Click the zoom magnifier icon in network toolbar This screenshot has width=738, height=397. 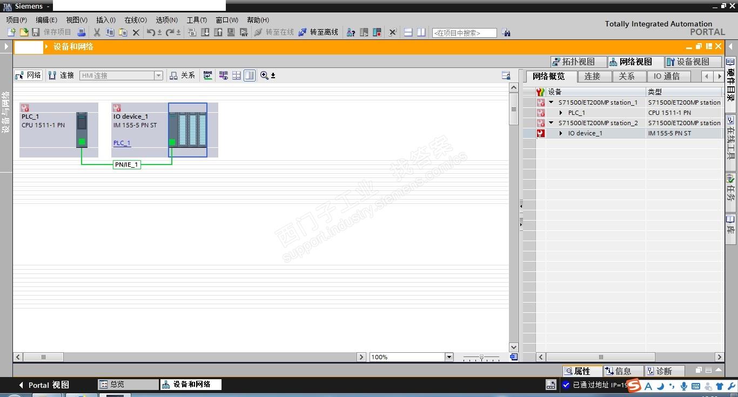click(264, 76)
